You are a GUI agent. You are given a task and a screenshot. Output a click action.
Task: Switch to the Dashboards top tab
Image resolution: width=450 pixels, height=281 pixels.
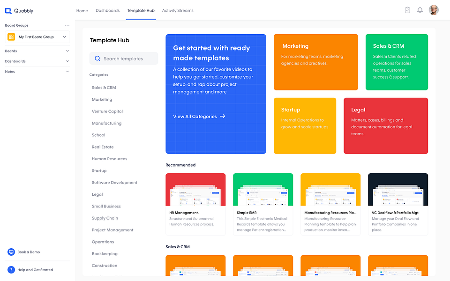[x=108, y=10]
